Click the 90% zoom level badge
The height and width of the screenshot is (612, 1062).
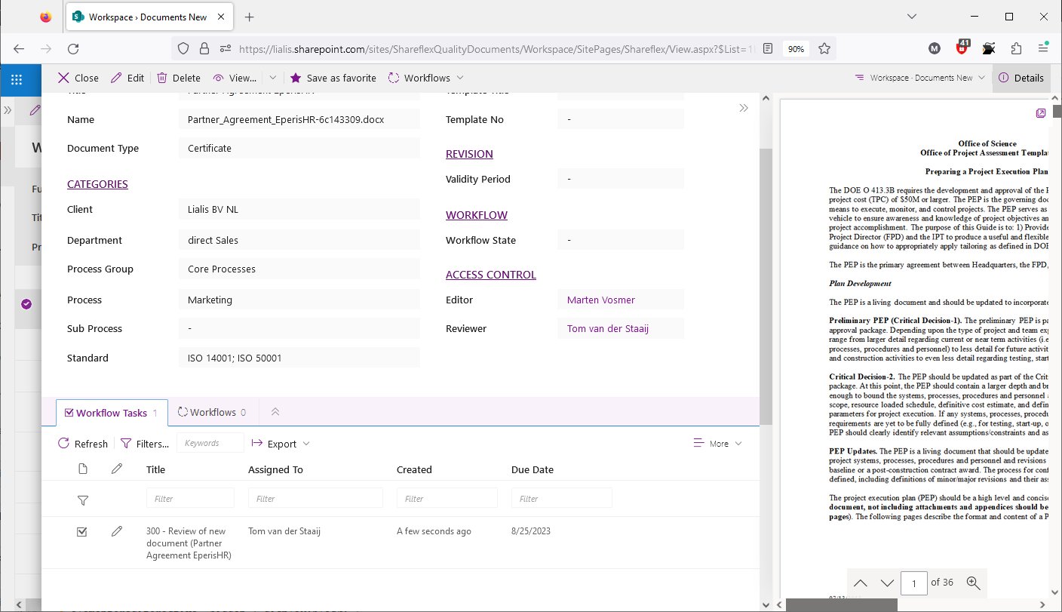coord(796,48)
